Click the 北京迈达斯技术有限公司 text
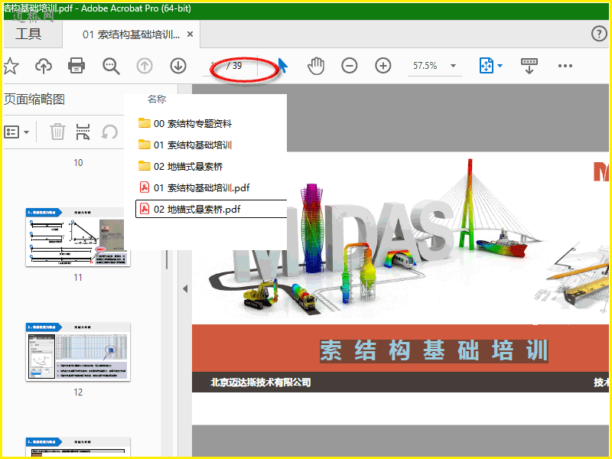This screenshot has width=612, height=459. pyautogui.click(x=260, y=382)
